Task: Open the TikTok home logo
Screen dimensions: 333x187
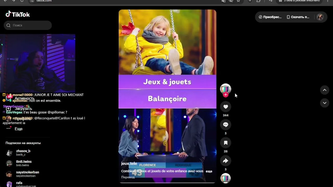Action: (x=18, y=14)
